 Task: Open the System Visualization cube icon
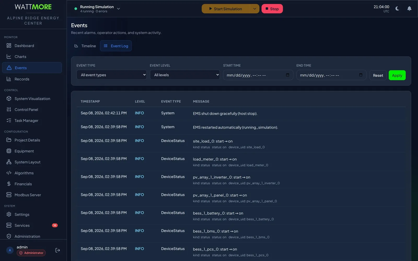tap(9, 99)
